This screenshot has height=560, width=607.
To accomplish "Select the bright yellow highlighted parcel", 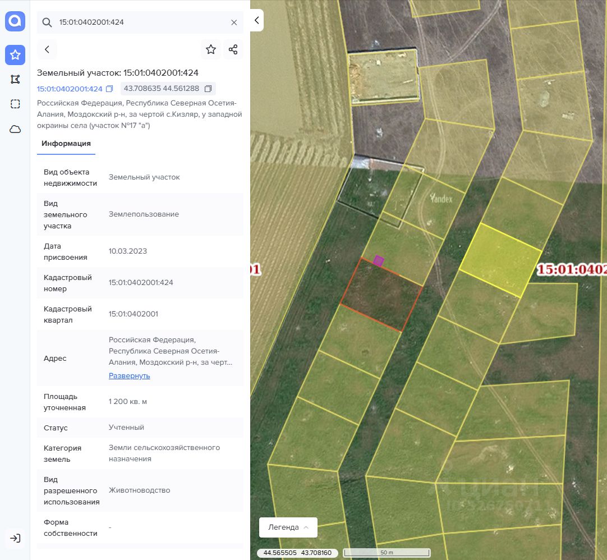I will [x=500, y=259].
